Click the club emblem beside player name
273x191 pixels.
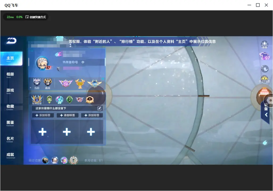(x=58, y=54)
